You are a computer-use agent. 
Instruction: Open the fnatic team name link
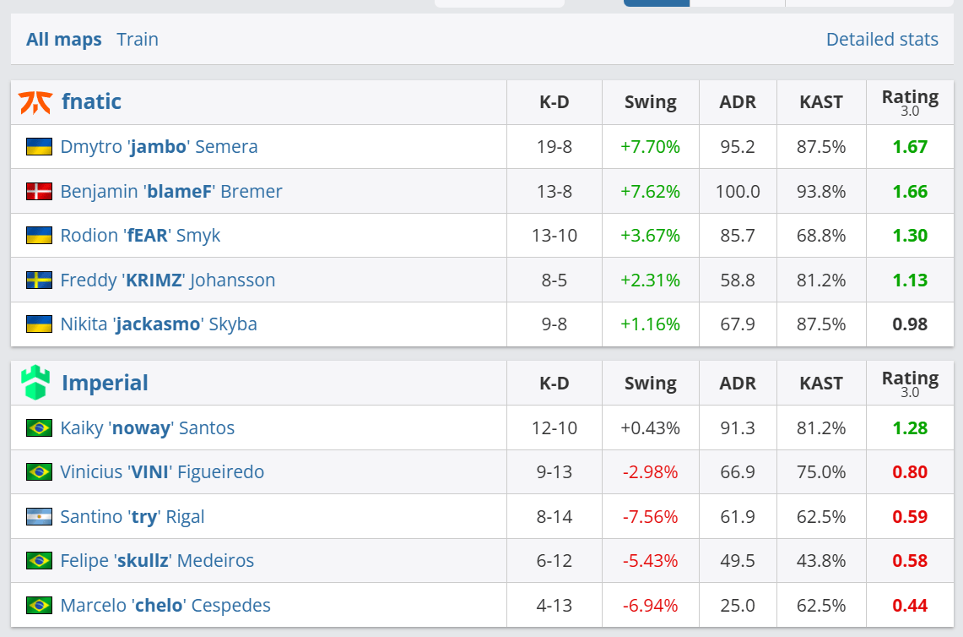[91, 102]
